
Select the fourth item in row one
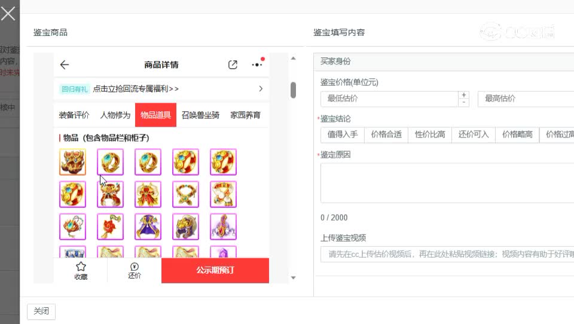(x=185, y=162)
